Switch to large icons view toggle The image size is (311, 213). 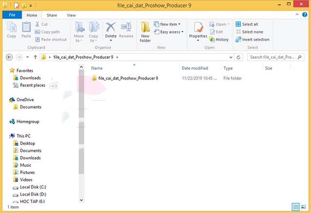tap(303, 207)
